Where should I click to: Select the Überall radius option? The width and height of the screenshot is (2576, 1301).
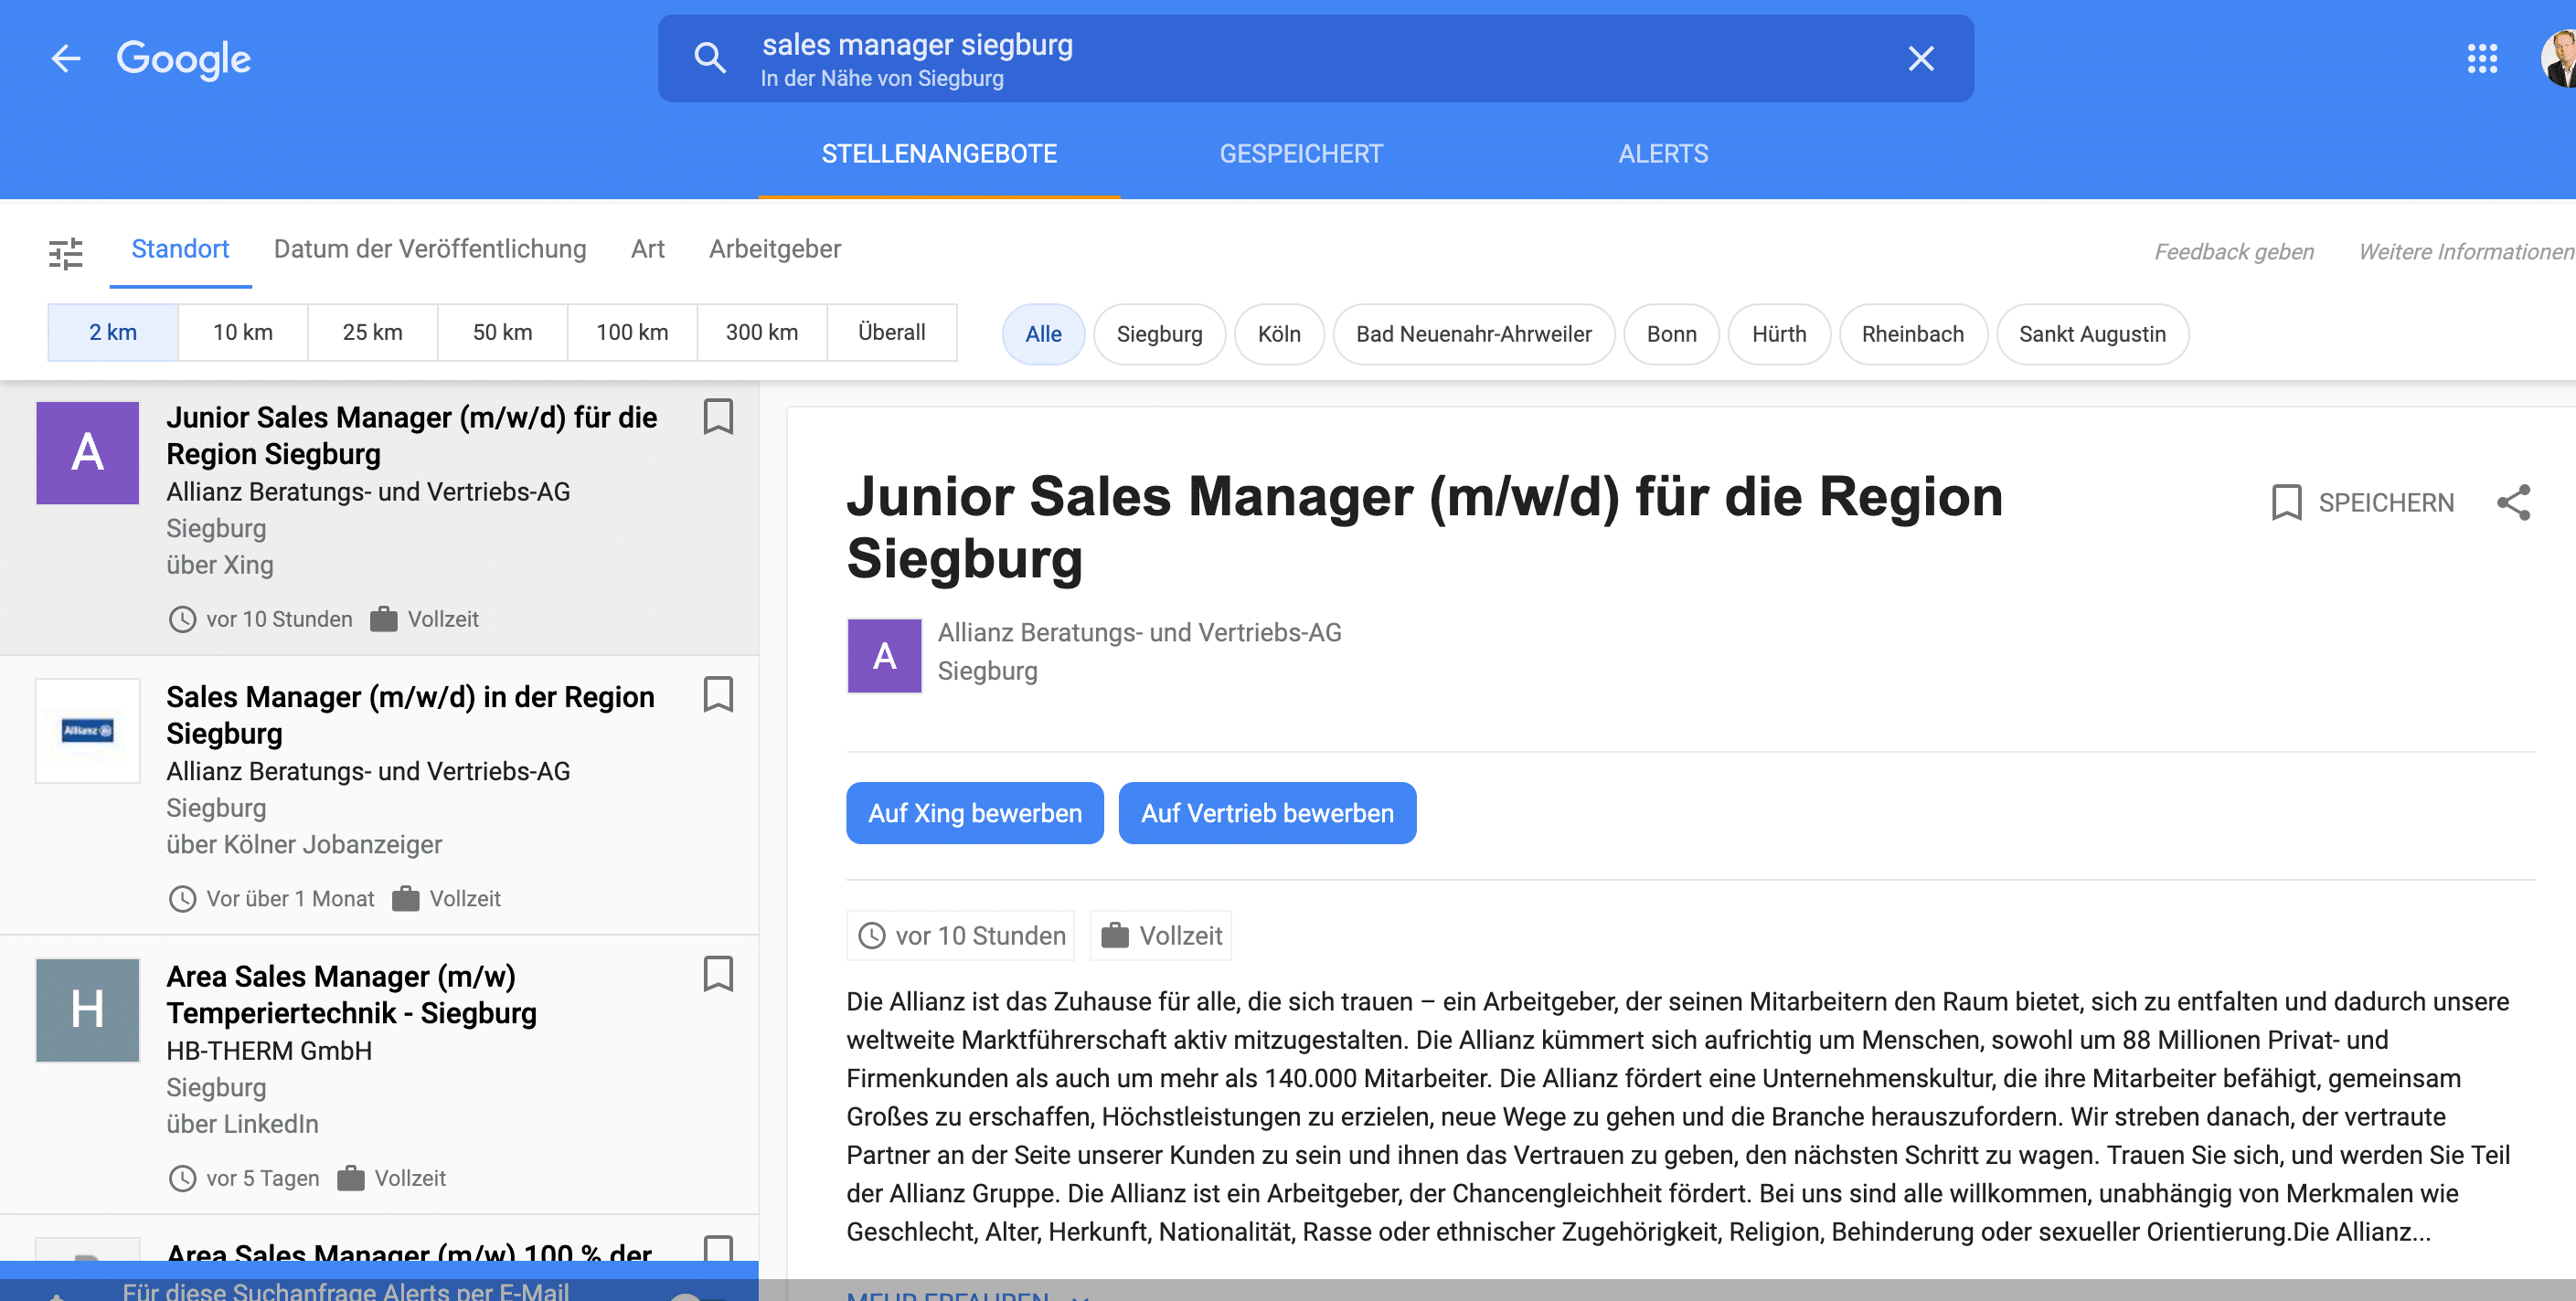[x=892, y=332]
